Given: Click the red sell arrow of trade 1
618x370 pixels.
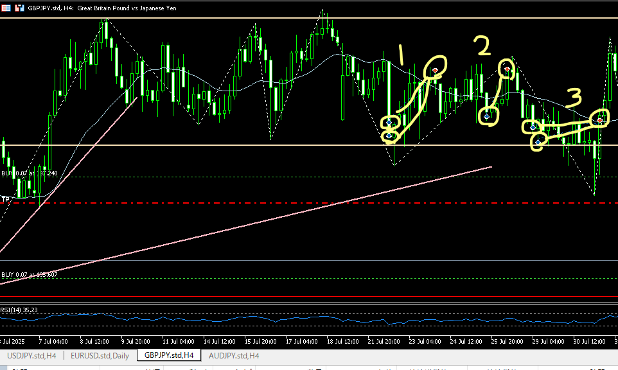Looking at the screenshot, I should point(436,69).
